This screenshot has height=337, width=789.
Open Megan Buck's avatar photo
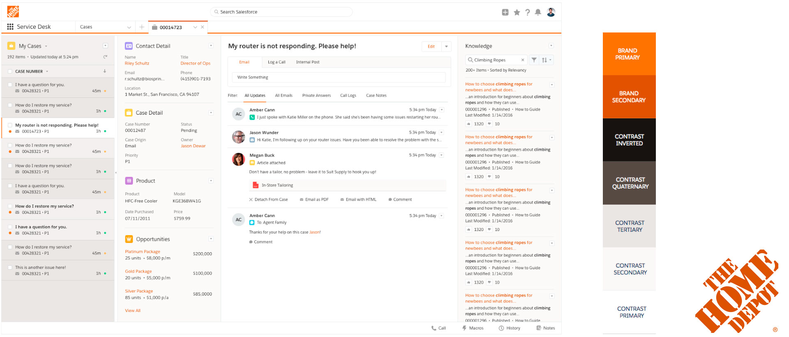(238, 159)
